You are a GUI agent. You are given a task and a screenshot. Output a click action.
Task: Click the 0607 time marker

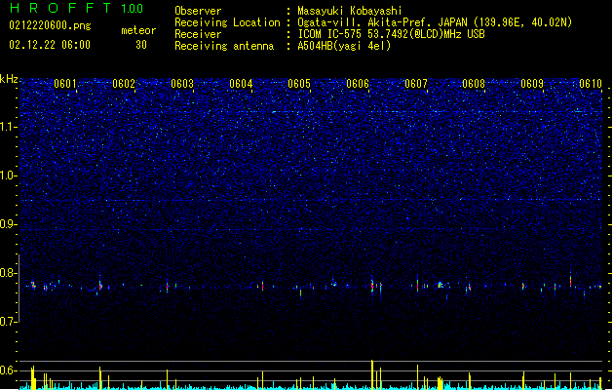coord(416,84)
